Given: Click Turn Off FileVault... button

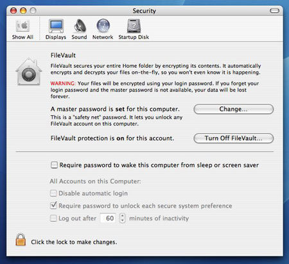Looking at the screenshot, I should tap(234, 138).
